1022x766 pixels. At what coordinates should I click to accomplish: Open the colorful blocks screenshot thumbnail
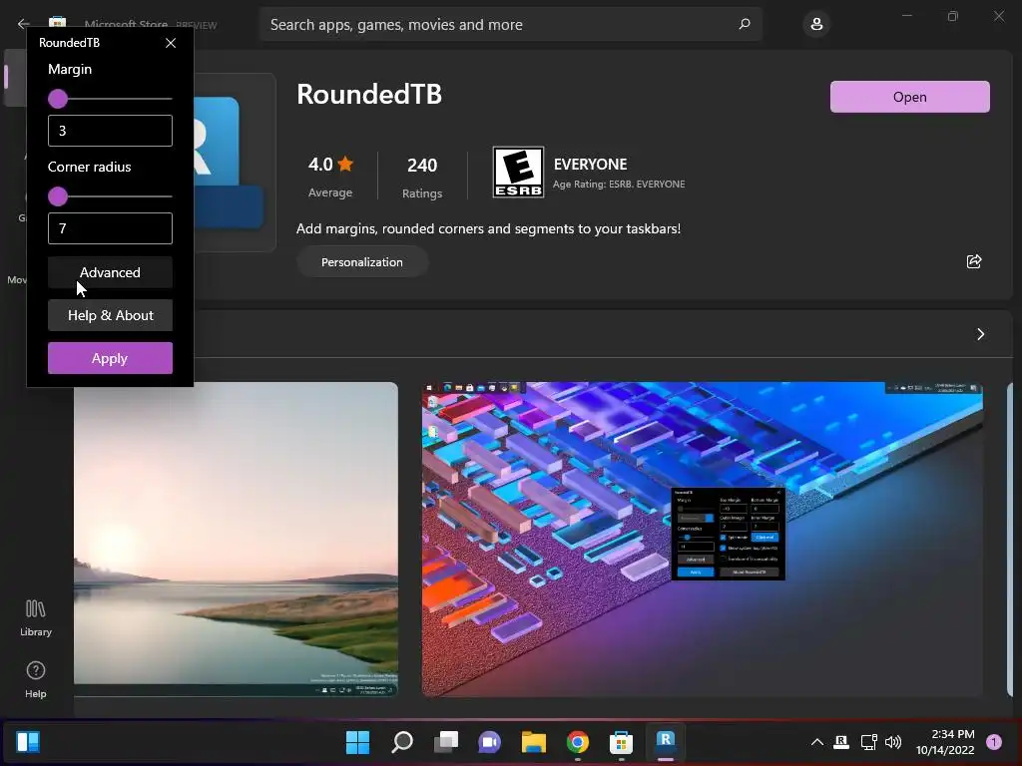click(x=703, y=540)
